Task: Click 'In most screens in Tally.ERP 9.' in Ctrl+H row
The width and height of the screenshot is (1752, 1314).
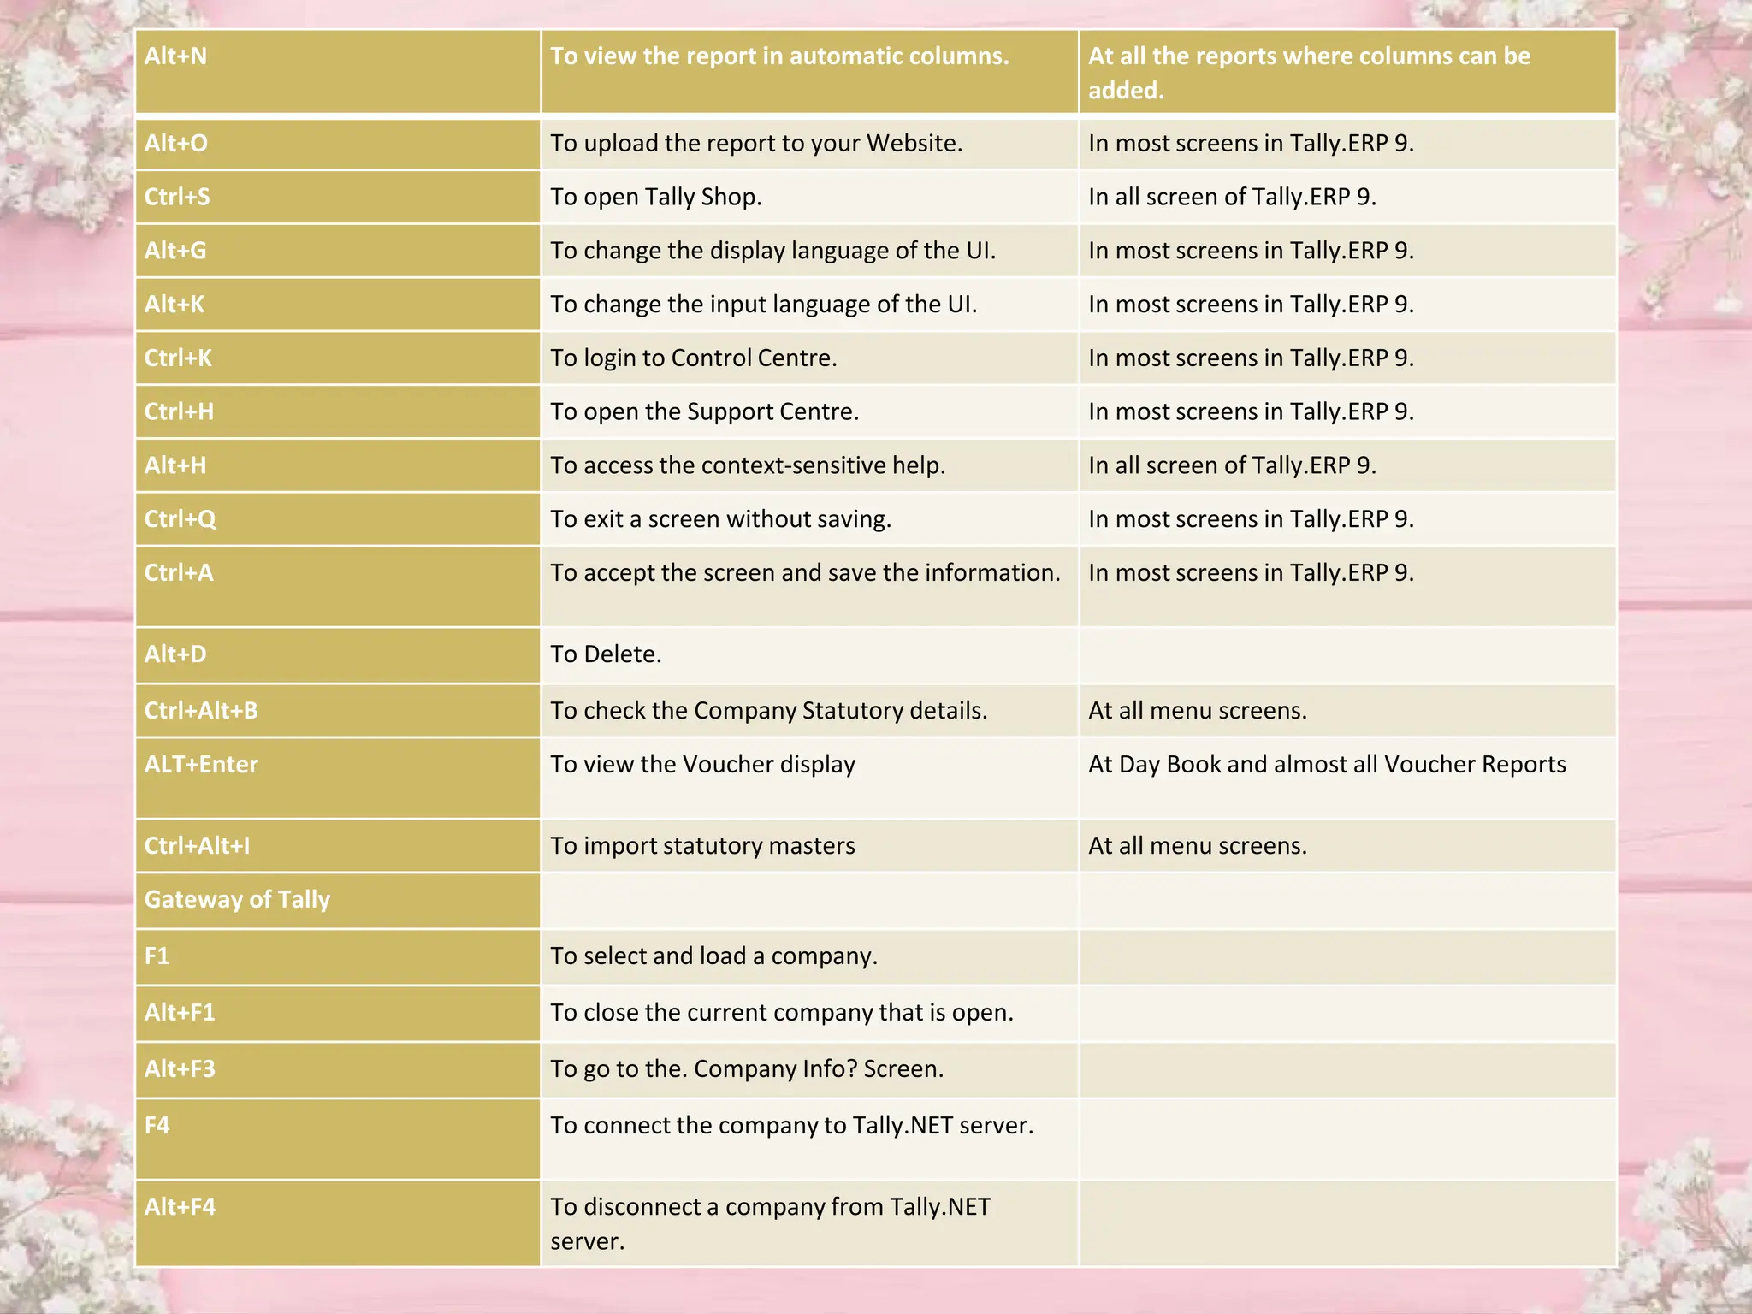Action: (1251, 412)
